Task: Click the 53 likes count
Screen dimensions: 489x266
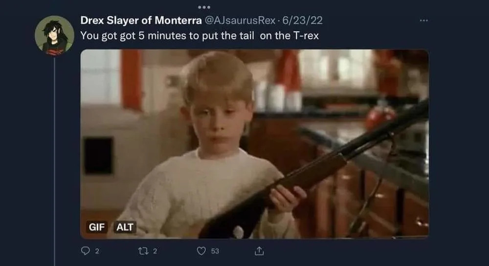Action: point(215,251)
